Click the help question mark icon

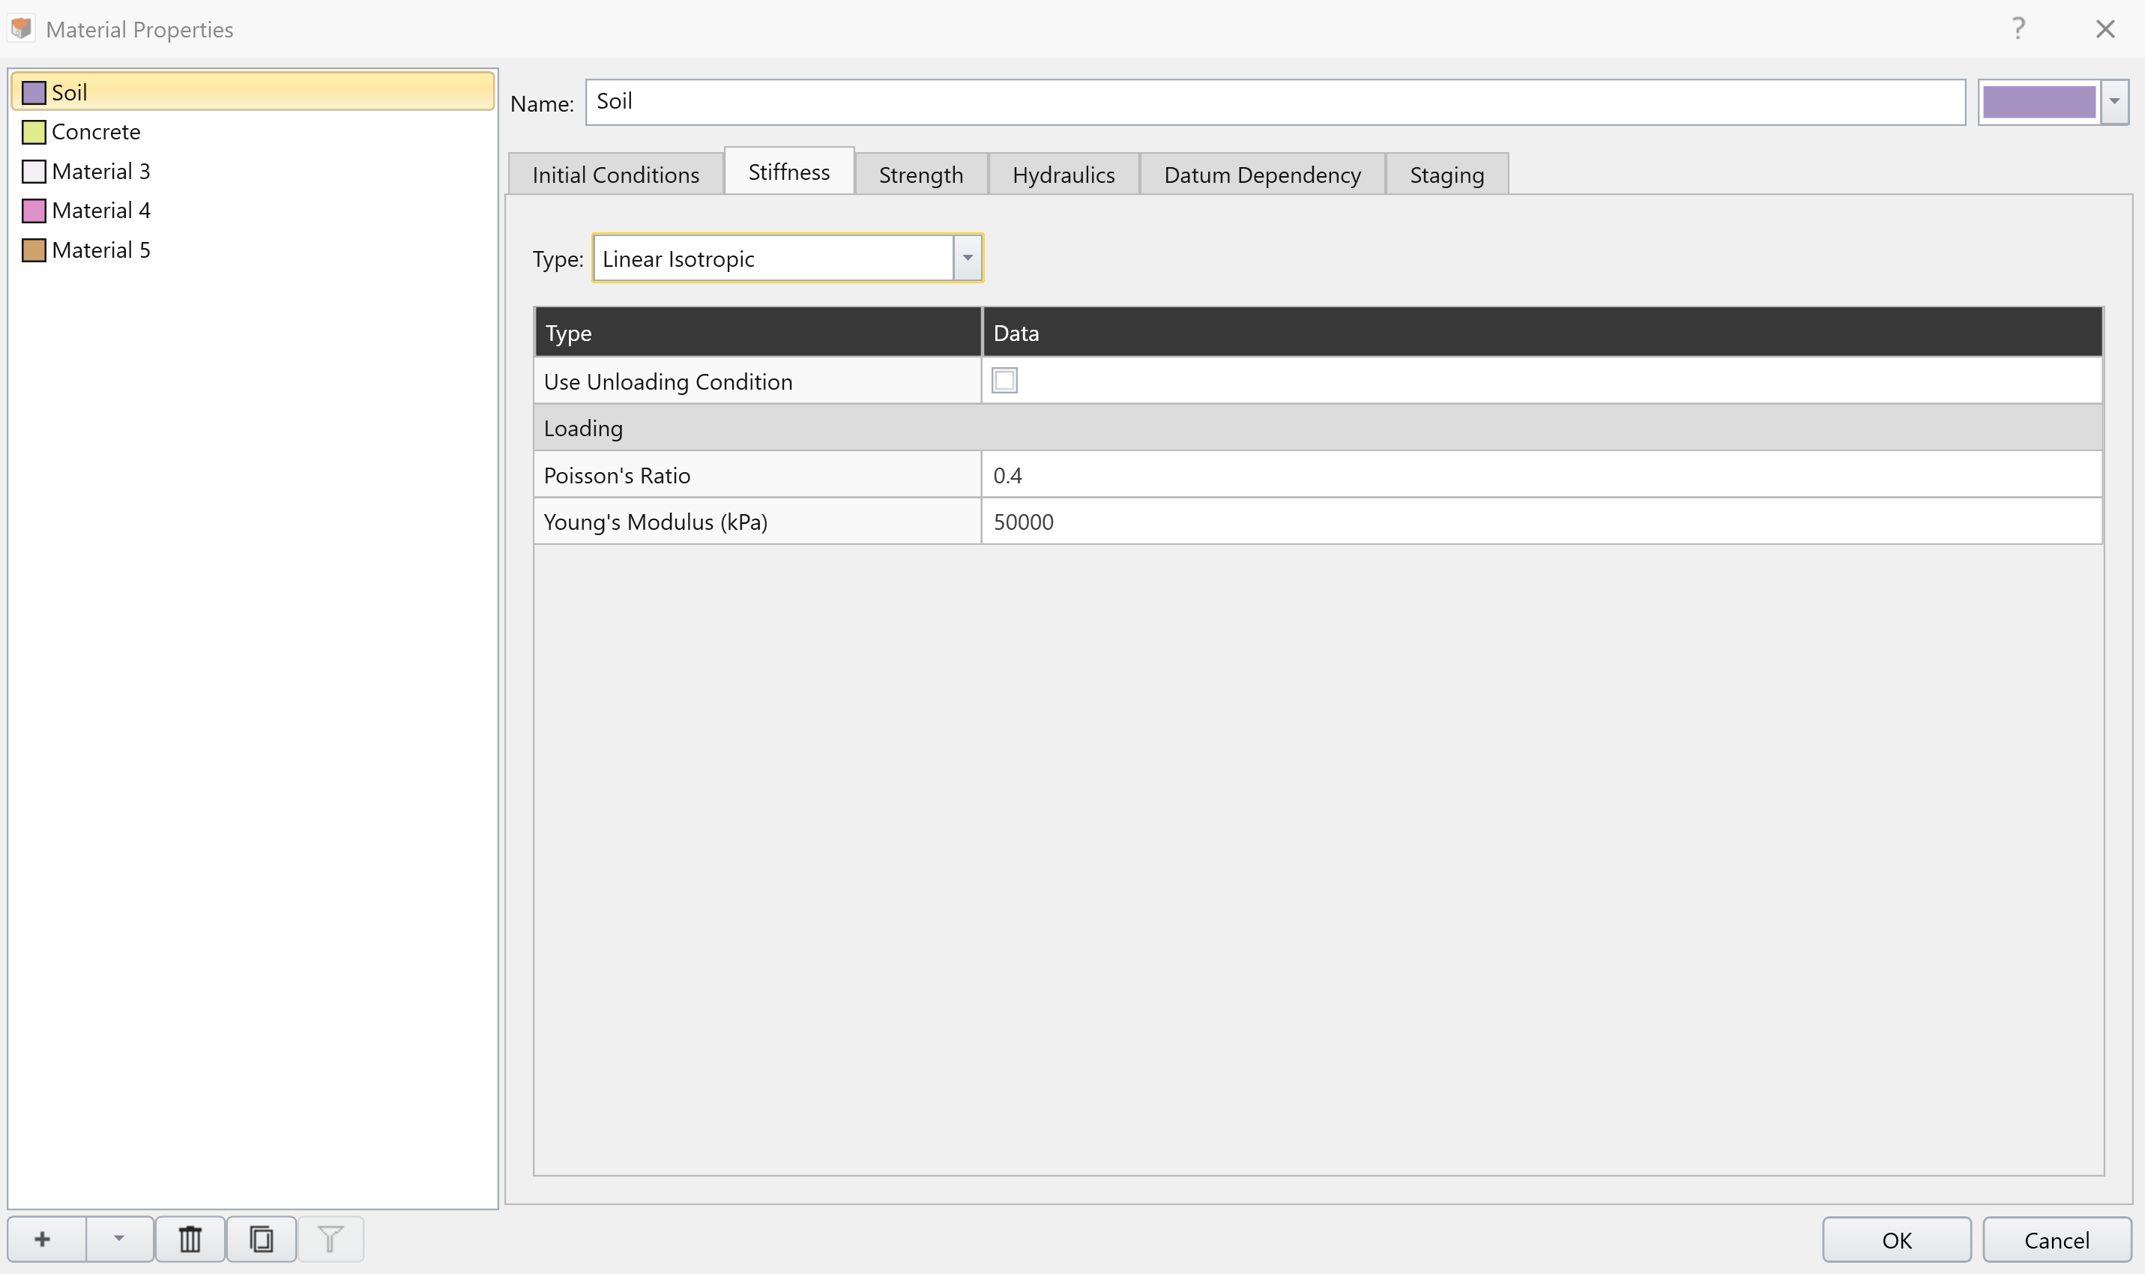pos(2018,28)
